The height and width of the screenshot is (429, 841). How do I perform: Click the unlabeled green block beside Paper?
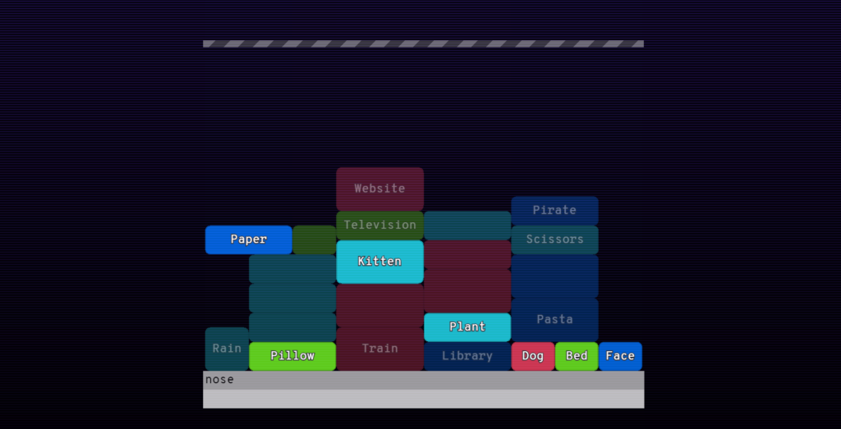pos(315,240)
